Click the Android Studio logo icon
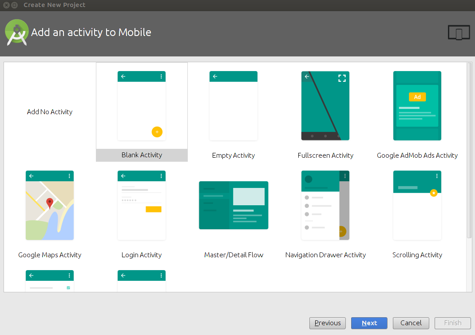The image size is (475, 335). 17,32
